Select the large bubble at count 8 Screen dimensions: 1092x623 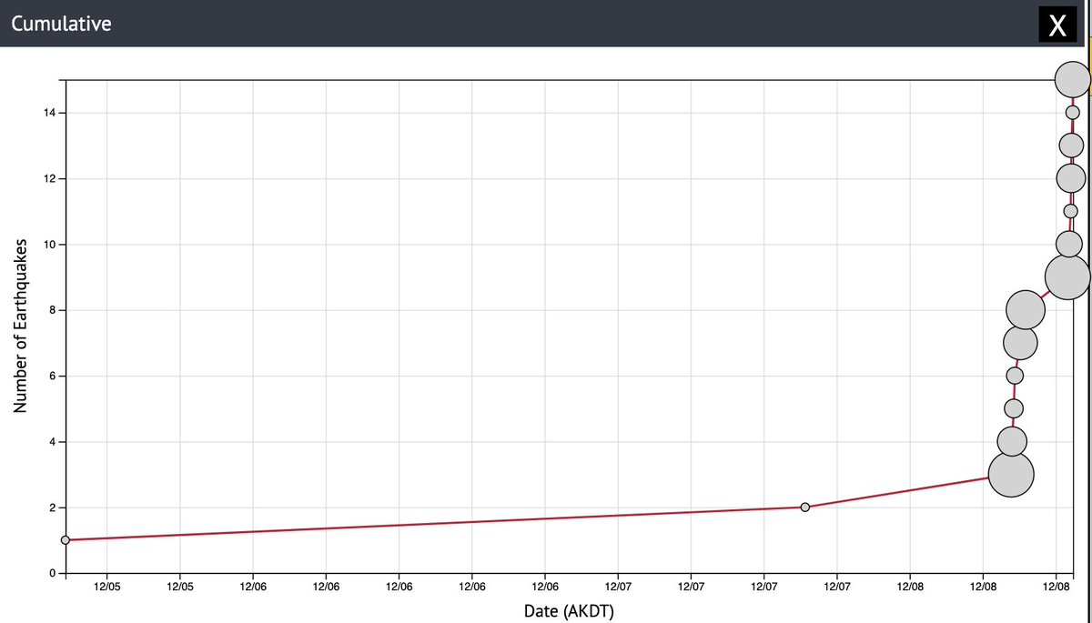[1026, 310]
